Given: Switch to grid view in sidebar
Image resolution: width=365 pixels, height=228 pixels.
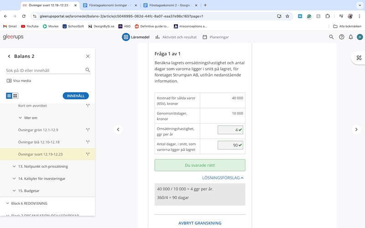Looking at the screenshot, I should (x=15, y=96).
